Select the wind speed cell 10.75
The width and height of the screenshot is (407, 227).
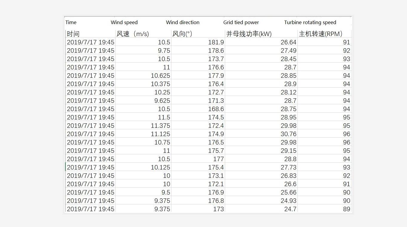[x=143, y=142]
